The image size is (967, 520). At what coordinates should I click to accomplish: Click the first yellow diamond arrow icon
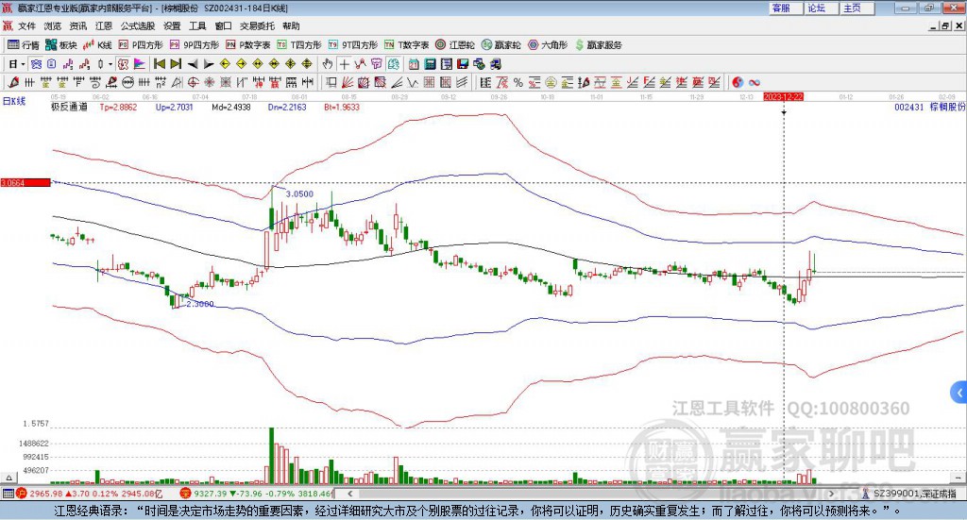pos(225,64)
